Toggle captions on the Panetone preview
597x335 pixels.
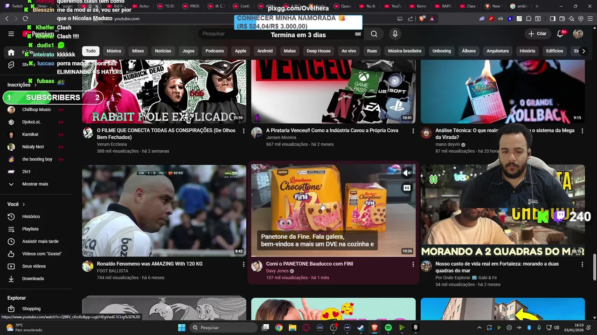[407, 188]
